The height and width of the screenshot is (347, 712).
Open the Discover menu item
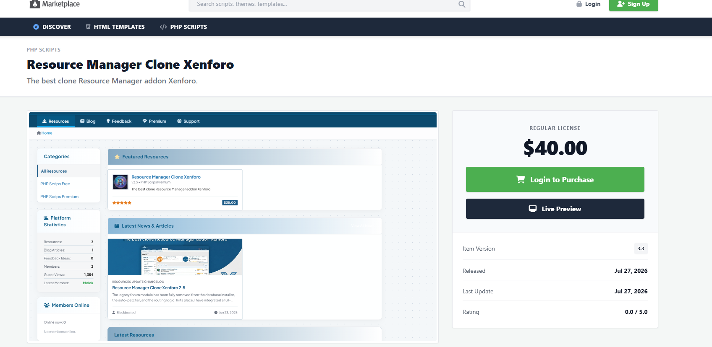pos(52,27)
